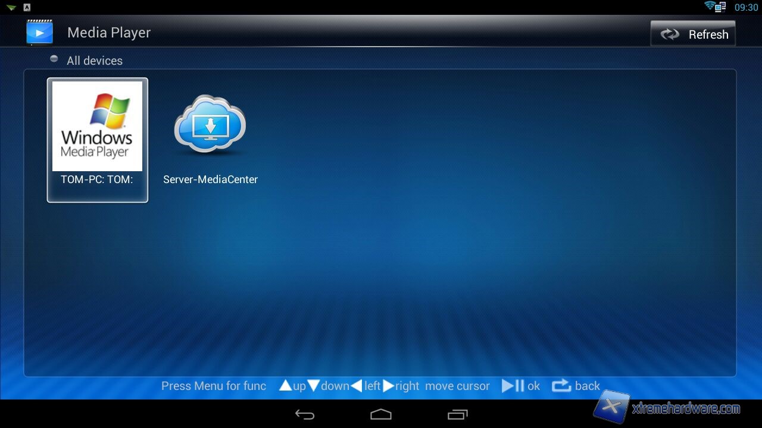This screenshot has width=762, height=428.
Task: Tap the down arrow hint icon
Action: point(314,386)
